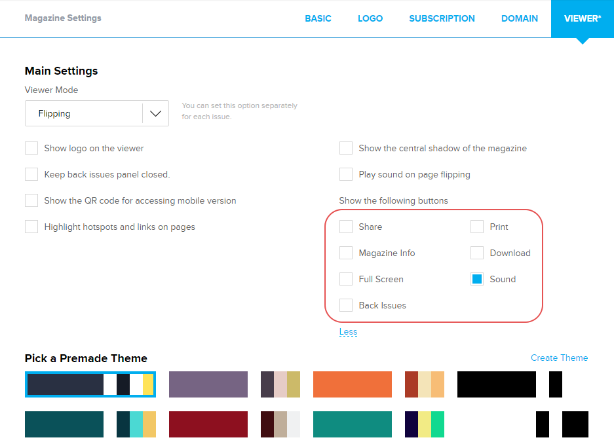Screen dimensions: 614x444
Task: Click the Create Theme link
Action: click(559, 358)
